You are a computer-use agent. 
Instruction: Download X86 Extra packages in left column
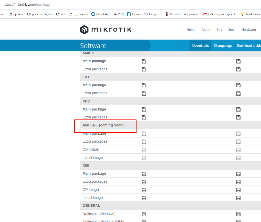tap(144, 182)
